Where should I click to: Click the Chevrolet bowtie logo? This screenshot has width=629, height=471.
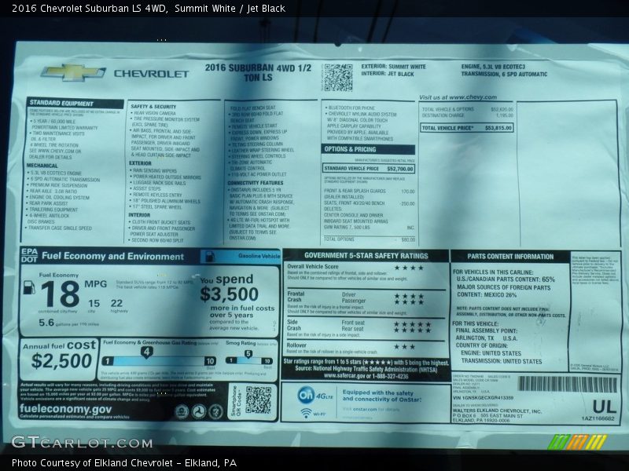(73, 72)
